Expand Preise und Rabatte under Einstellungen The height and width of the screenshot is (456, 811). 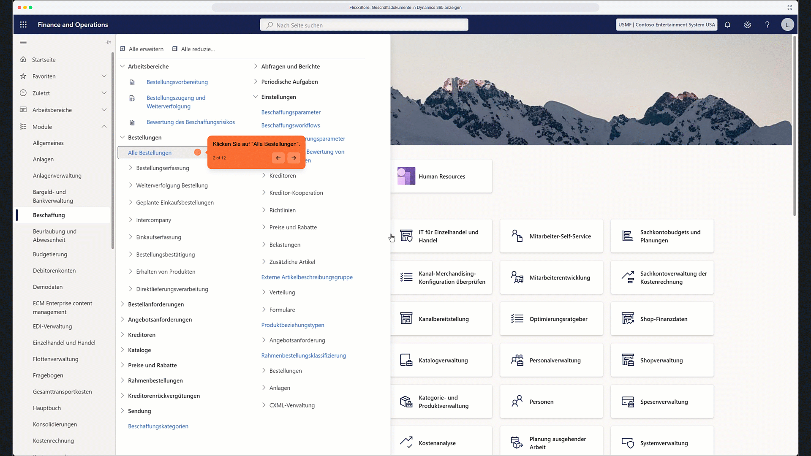pos(264,227)
